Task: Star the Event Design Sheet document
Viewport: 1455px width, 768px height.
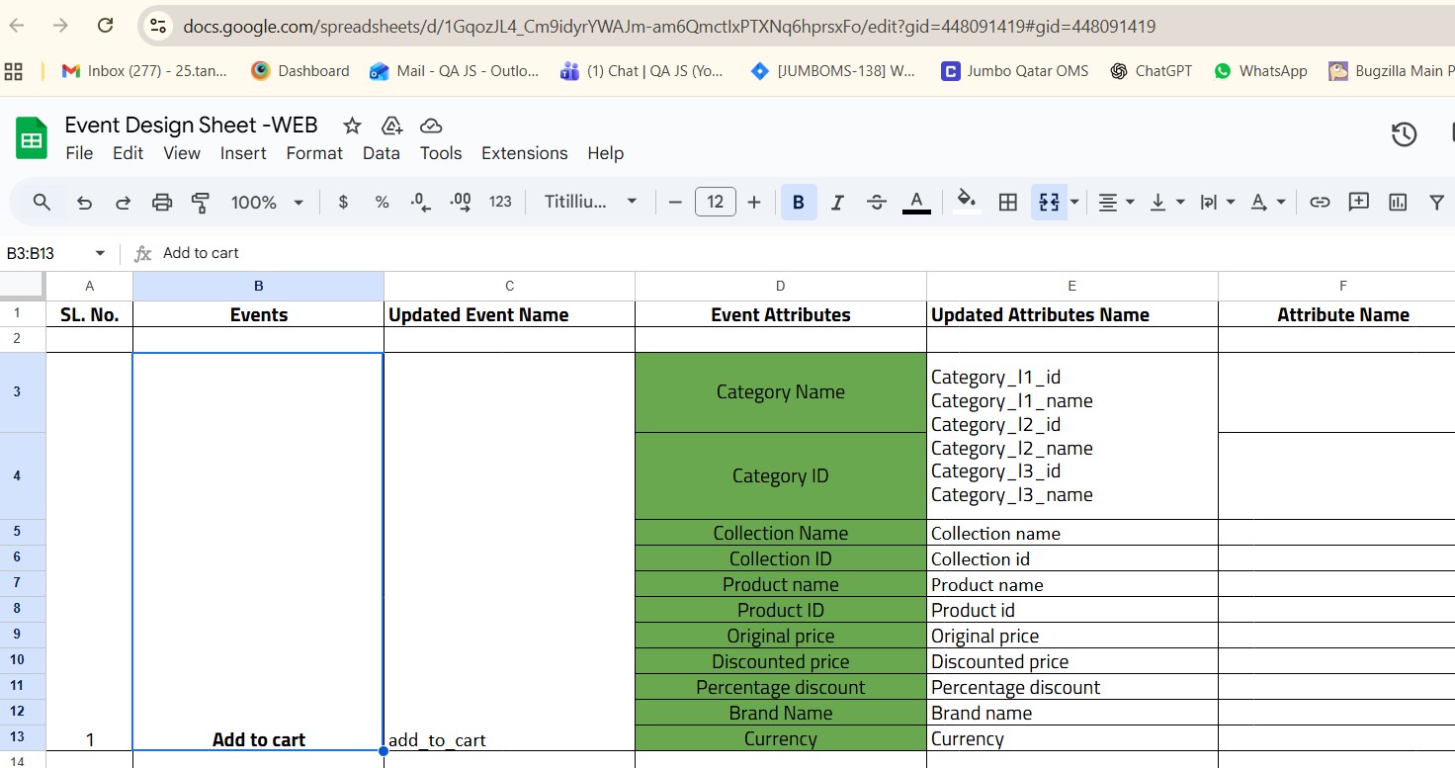Action: (x=352, y=126)
